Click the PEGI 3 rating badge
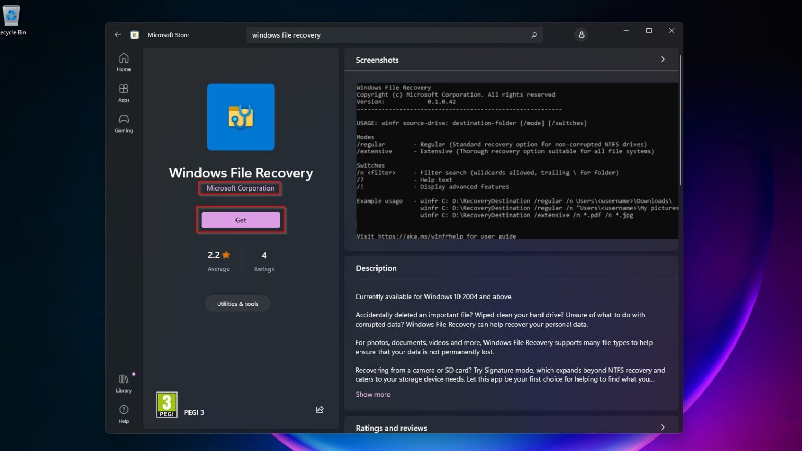802x451 pixels. (x=166, y=403)
